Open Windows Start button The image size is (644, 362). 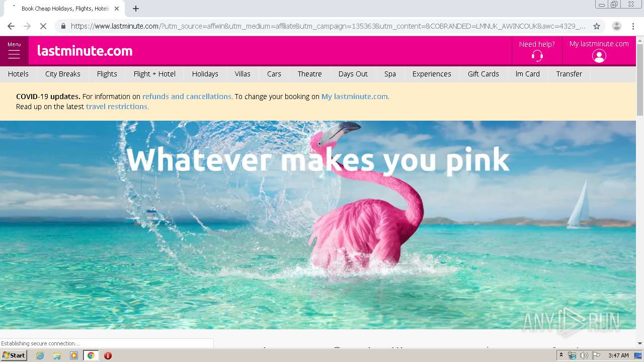[14, 355]
